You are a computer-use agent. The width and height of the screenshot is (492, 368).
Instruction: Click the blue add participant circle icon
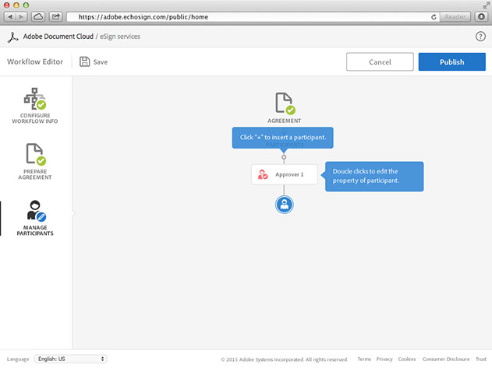coord(285,204)
